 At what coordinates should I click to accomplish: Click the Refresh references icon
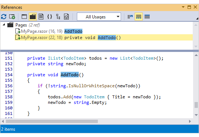(x=4, y=17)
